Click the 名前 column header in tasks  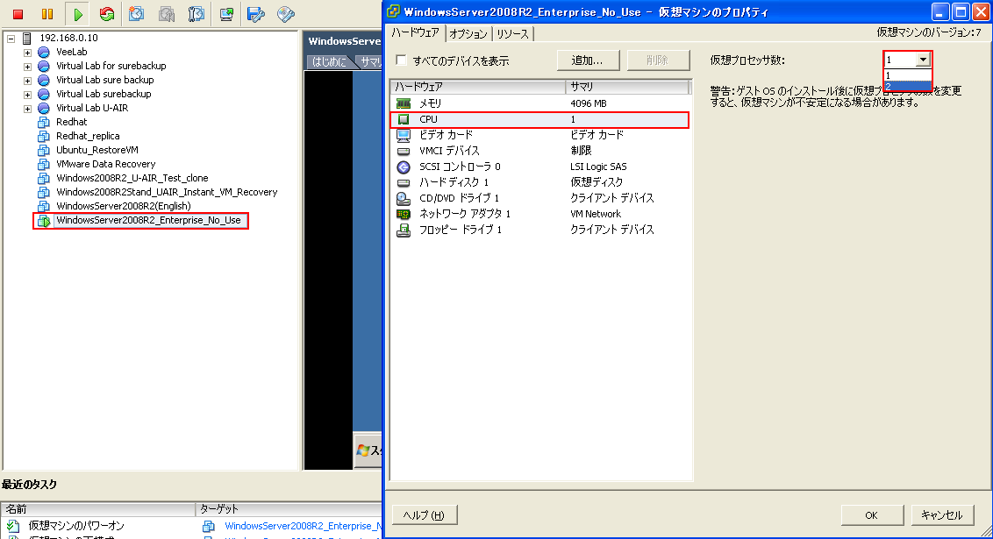pyautogui.click(x=98, y=509)
